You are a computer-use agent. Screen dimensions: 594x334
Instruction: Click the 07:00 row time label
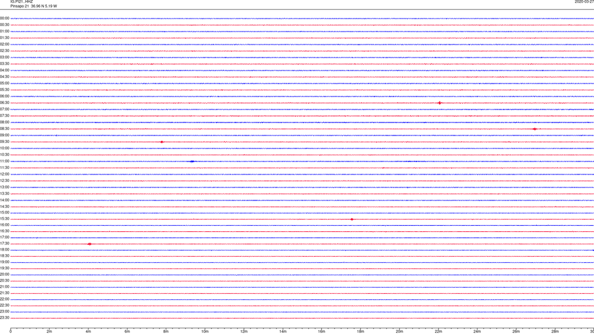[x=4, y=109]
